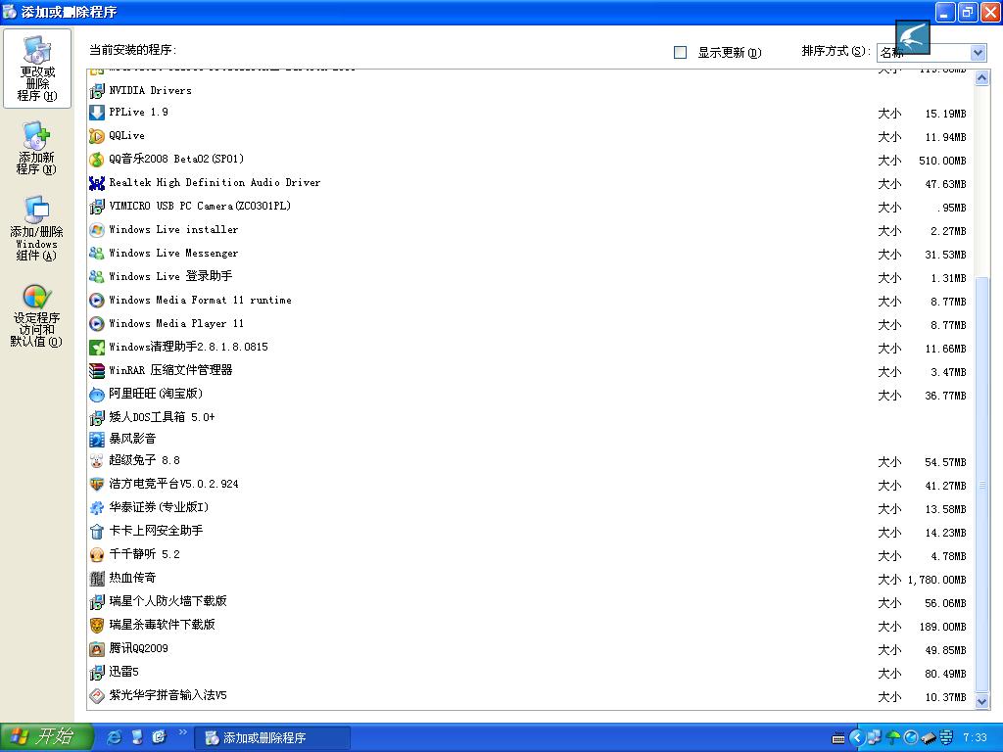Click the 迅雷5 icon
This screenshot has height=752, width=1003.
coord(97,673)
